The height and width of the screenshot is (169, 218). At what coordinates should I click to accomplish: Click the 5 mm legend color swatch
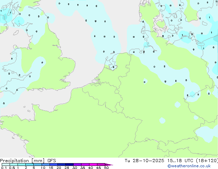(x=37, y=165)
